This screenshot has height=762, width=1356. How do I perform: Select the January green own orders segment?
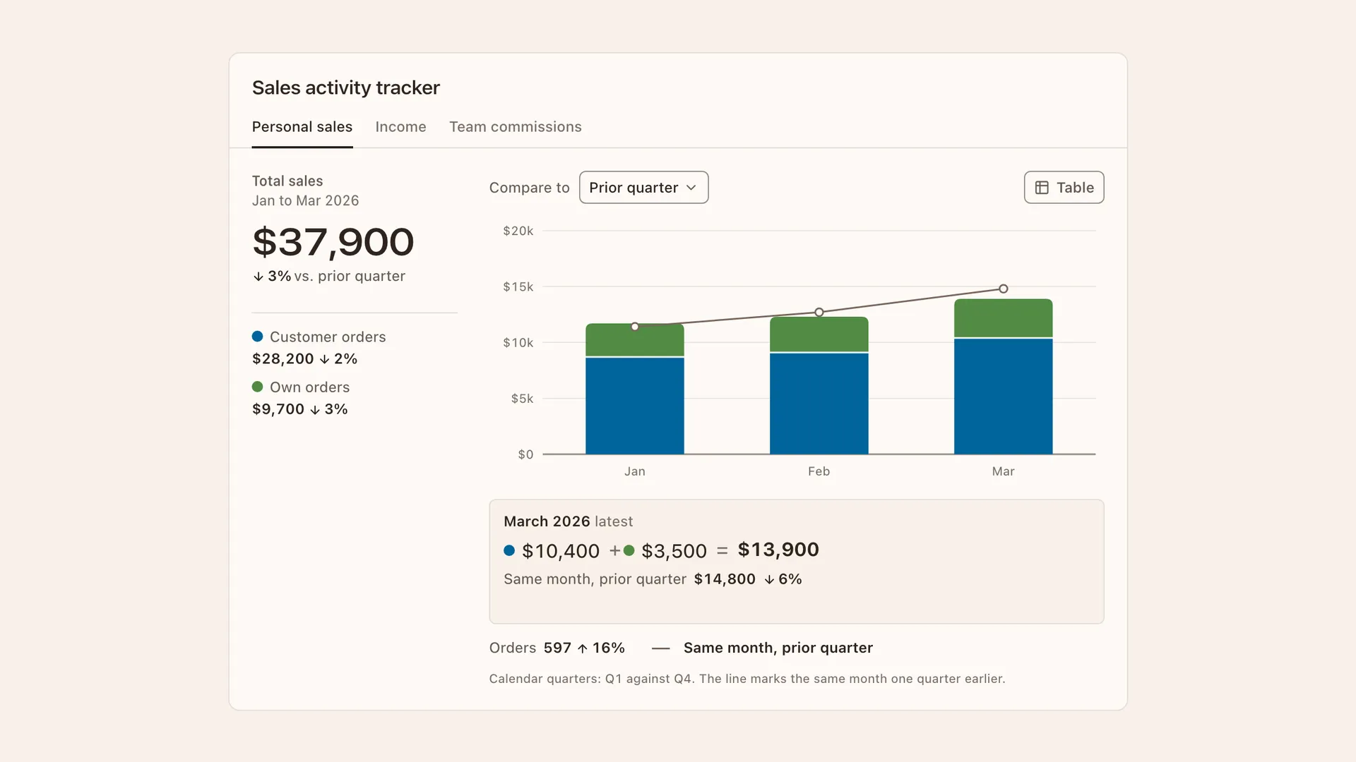coord(634,341)
